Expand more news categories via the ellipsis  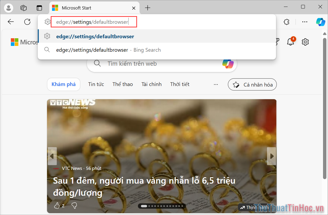pos(216,84)
